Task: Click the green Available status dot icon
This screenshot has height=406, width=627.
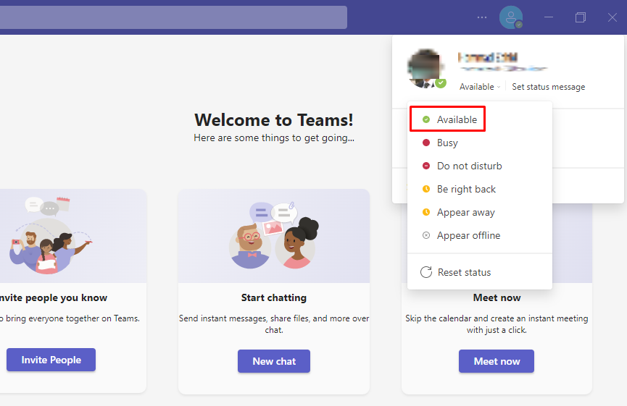Action: tap(426, 119)
